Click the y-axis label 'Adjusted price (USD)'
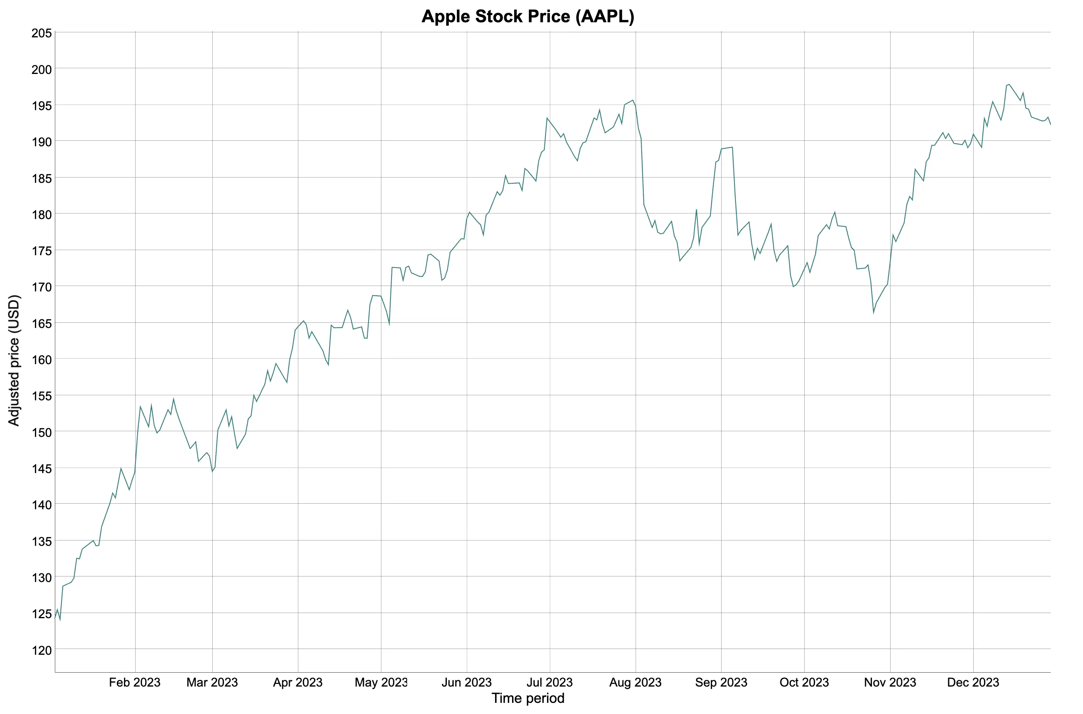Screen dimensions: 1083x714 point(14,361)
